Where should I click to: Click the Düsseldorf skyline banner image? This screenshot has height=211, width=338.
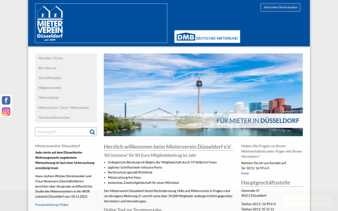203,95
